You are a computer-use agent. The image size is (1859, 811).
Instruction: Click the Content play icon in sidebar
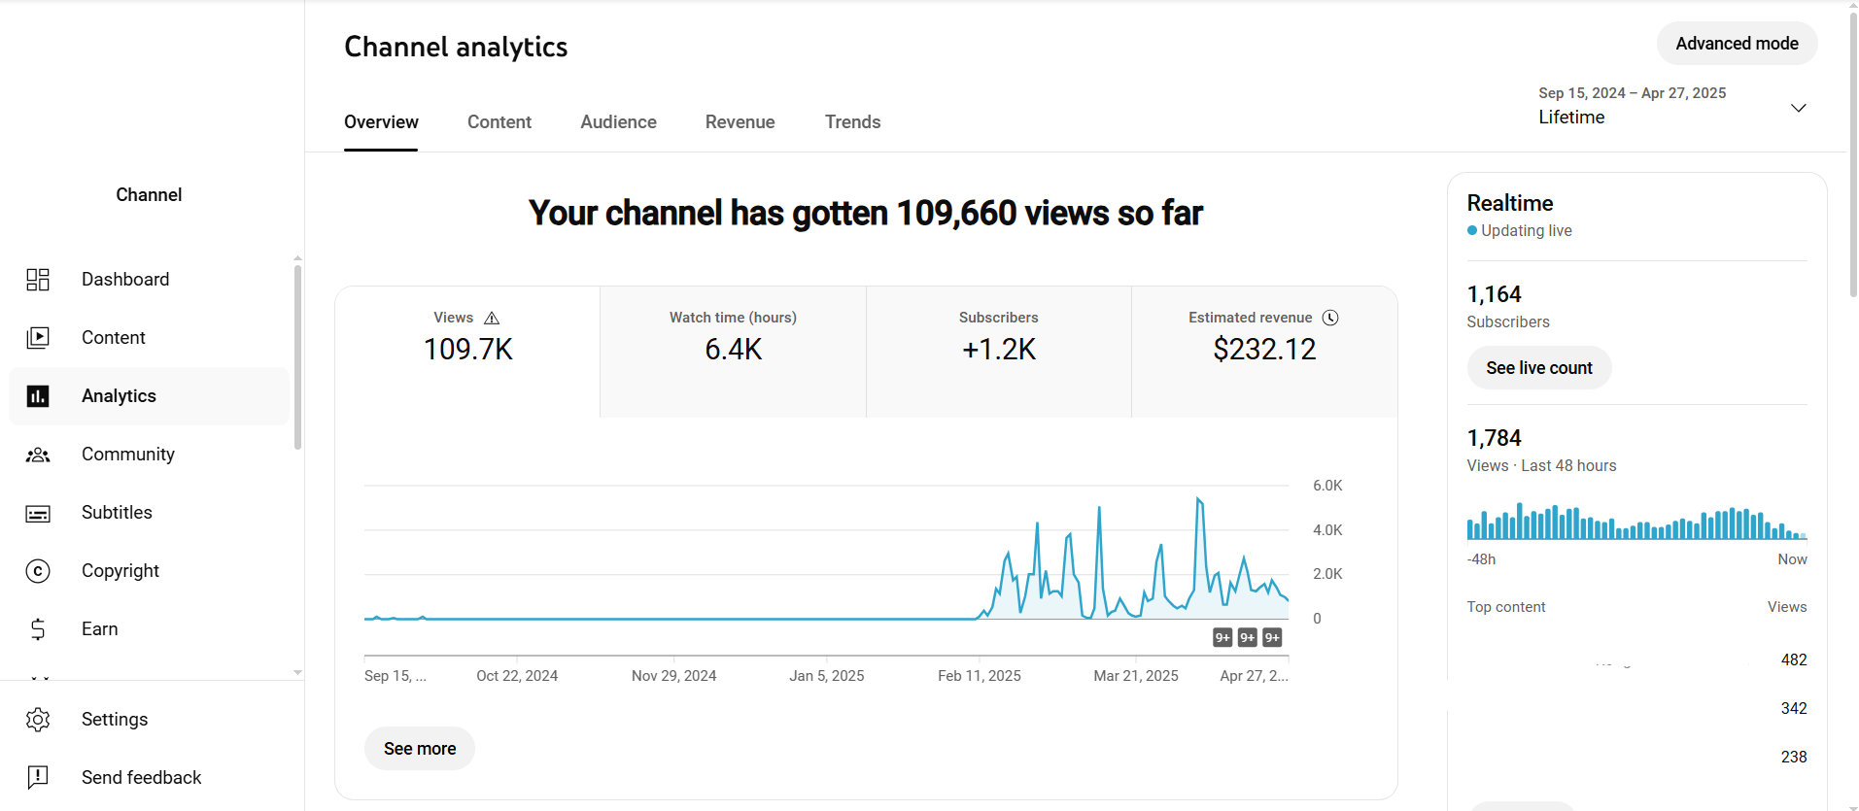pyautogui.click(x=38, y=338)
